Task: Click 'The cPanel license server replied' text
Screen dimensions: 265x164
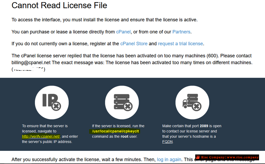Action: click(x=51, y=56)
